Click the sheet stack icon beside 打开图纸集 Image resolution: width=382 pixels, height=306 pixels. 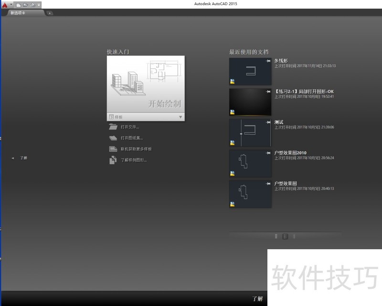click(113, 138)
